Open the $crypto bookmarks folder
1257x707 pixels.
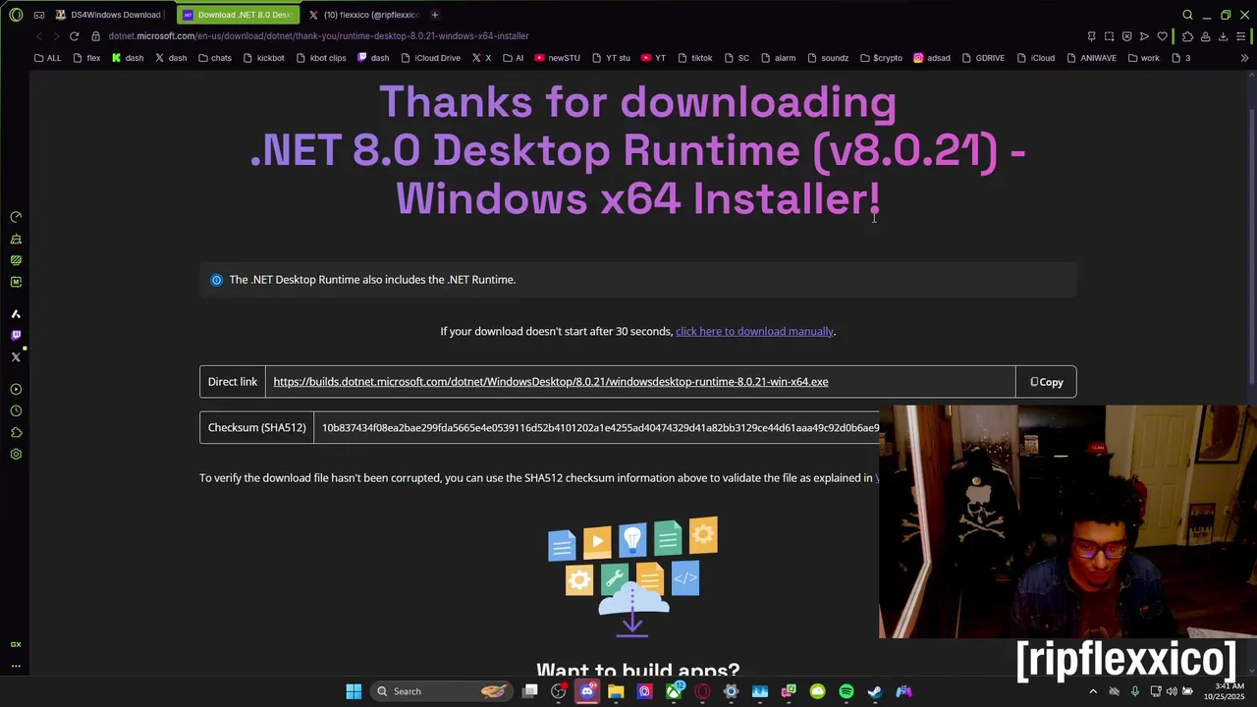[x=880, y=58]
